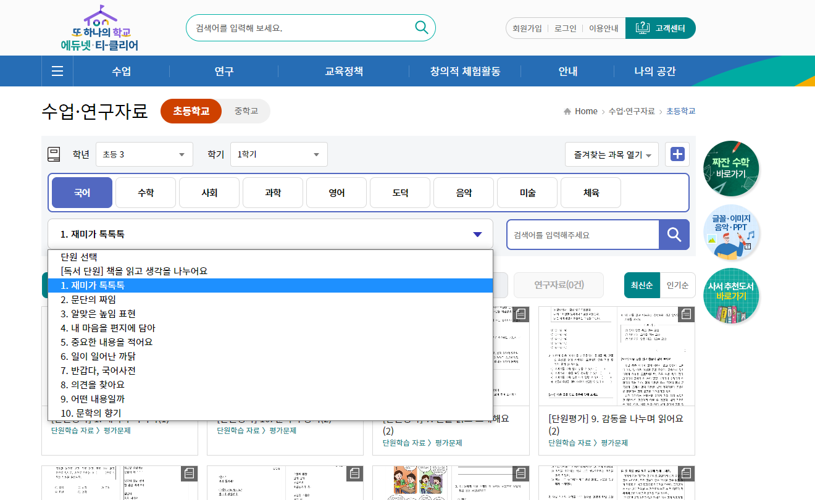Open the 학년 초등 3 dropdown
Image resolution: width=815 pixels, height=500 pixels.
click(144, 154)
